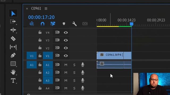Click the 00:00:17:20 playhead timecode
Image resolution: width=170 pixels, height=95 pixels.
coord(41,17)
